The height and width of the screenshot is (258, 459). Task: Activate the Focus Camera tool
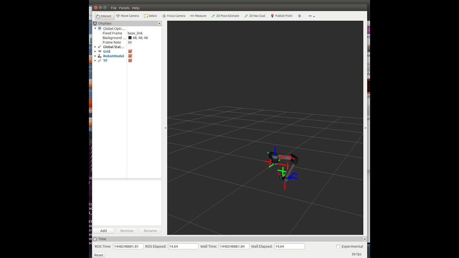point(174,16)
